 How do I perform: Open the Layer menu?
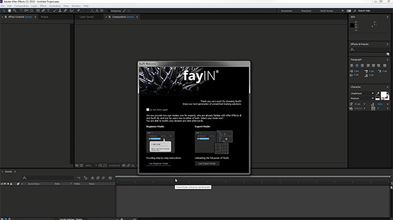coord(34,6)
